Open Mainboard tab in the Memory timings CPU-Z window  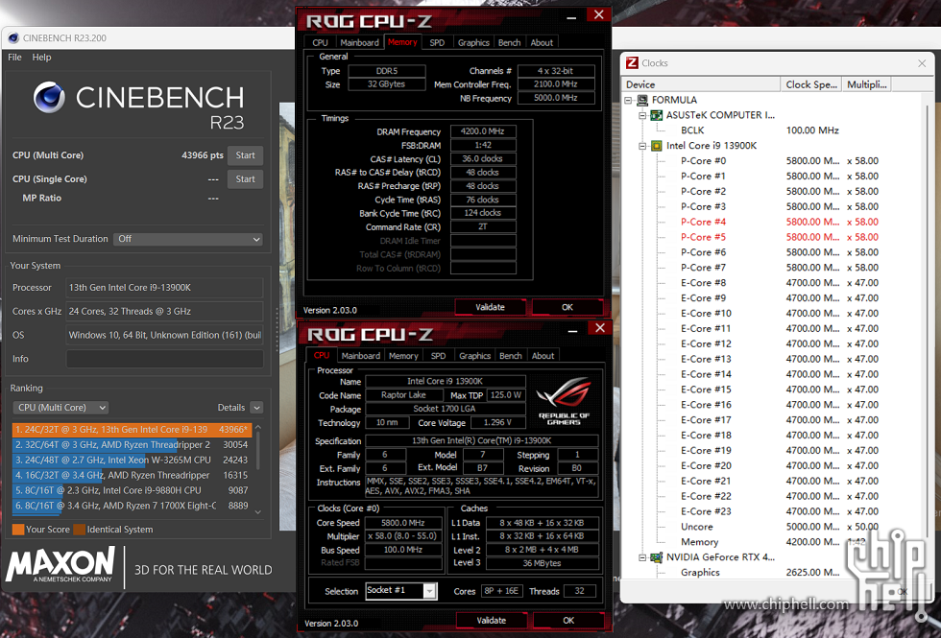359,42
